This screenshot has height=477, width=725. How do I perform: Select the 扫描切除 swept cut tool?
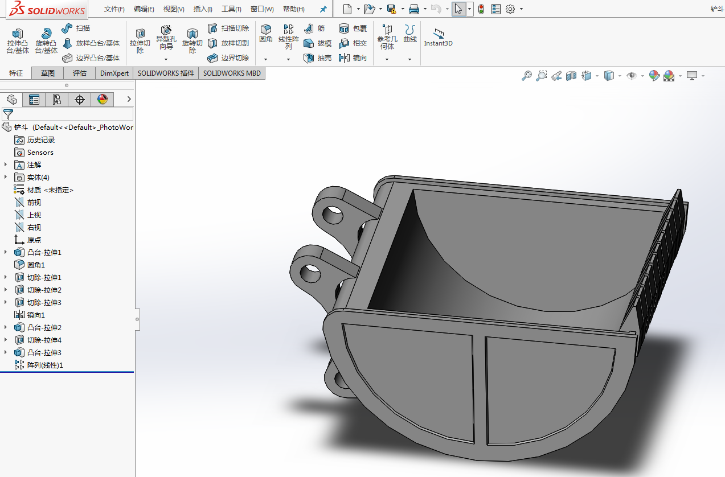point(228,28)
